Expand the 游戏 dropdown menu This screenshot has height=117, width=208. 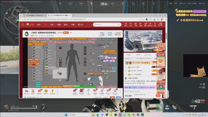click(66, 24)
